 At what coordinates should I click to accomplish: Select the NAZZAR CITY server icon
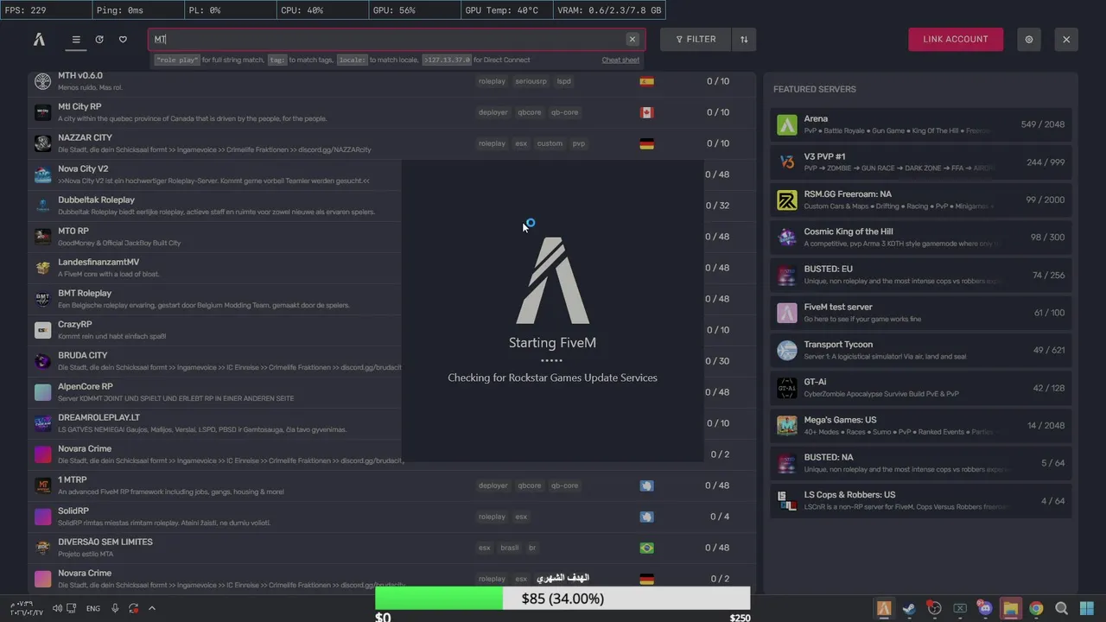pos(42,143)
